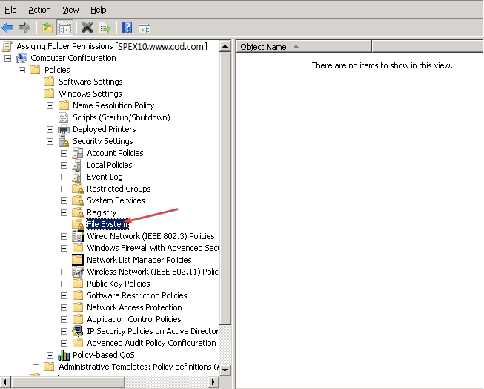Viewport: 484px width, 389px height.
Task: Toggle the Show/Hide Action Pane icon
Action: [144, 28]
